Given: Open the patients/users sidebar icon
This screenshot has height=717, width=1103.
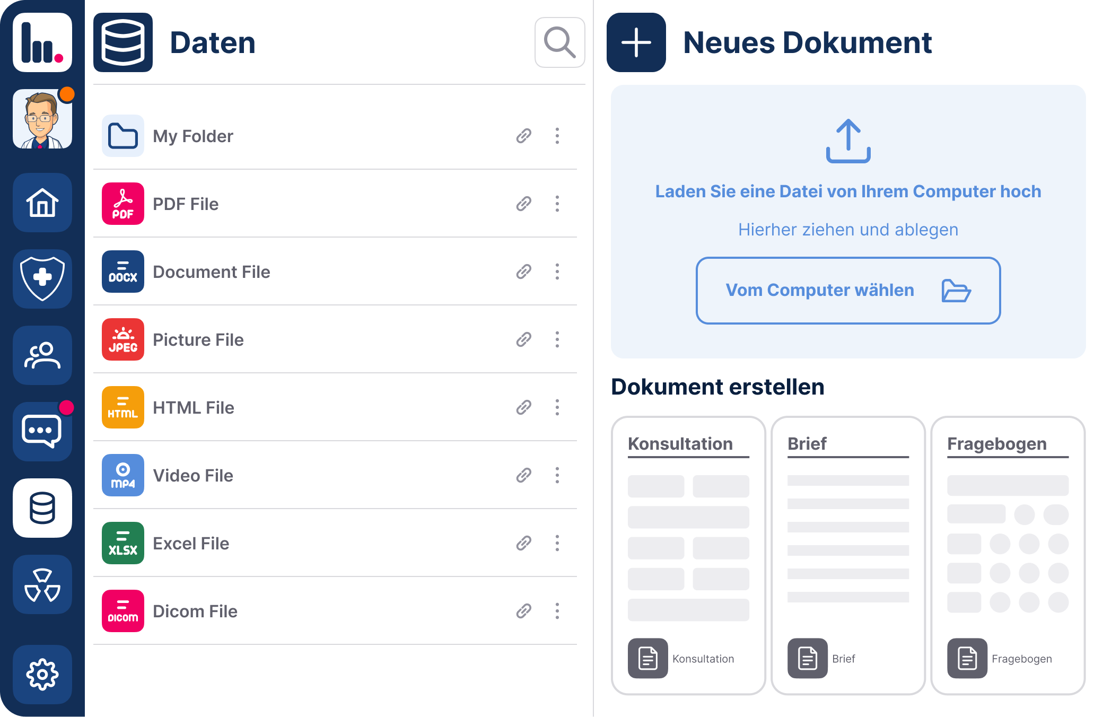Looking at the screenshot, I should (x=42, y=355).
